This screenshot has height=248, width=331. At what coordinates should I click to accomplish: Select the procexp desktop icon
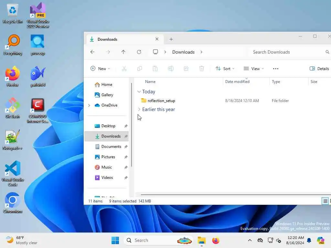[37, 45]
